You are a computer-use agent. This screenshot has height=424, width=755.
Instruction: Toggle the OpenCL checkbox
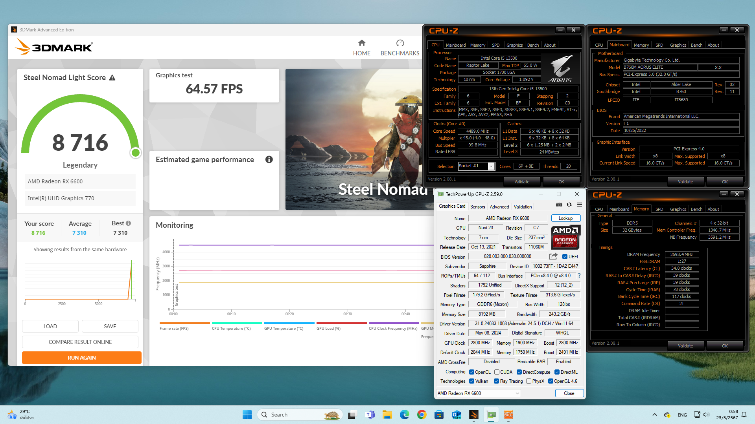tap(471, 372)
